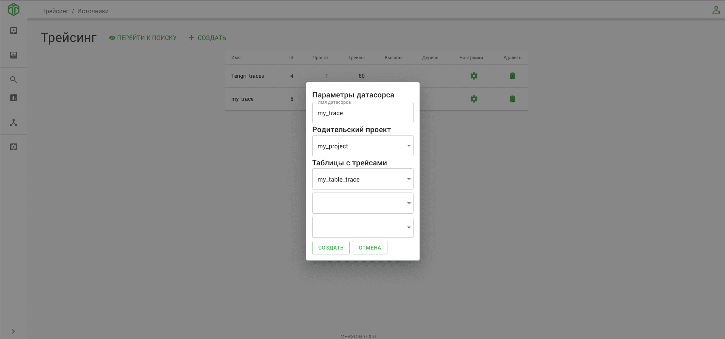Open the dotted grid sidebar icon

pyautogui.click(x=14, y=55)
